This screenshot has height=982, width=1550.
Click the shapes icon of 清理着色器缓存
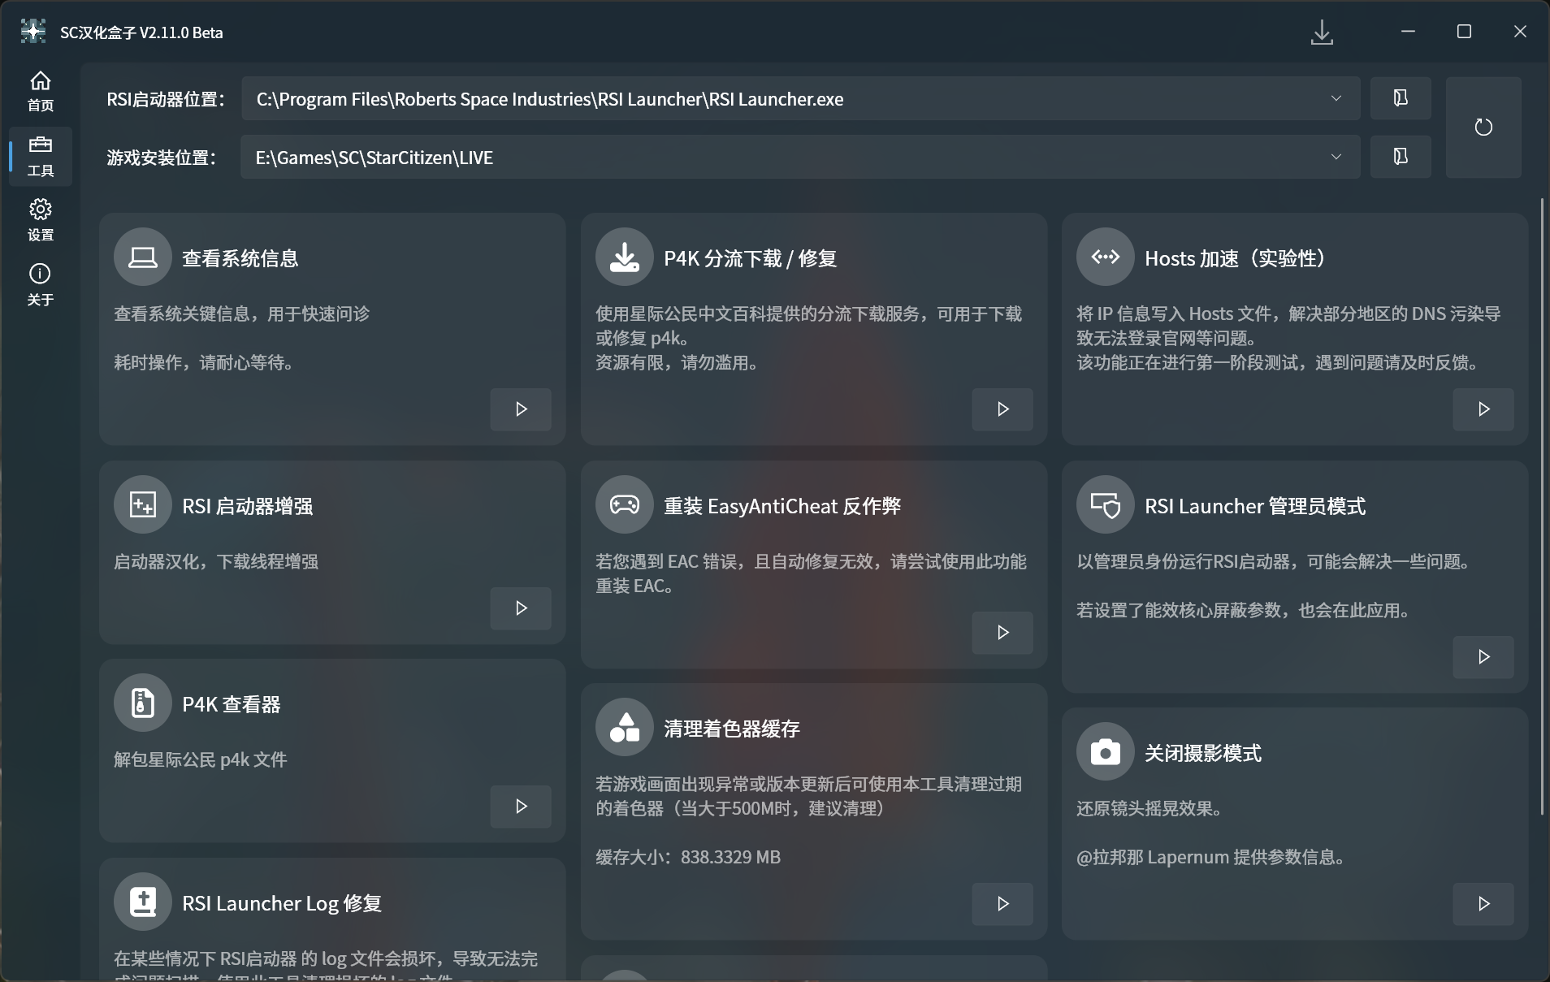pos(625,728)
